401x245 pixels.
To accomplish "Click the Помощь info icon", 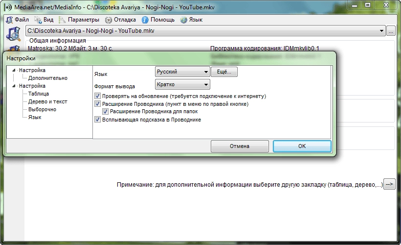I will click(x=145, y=20).
